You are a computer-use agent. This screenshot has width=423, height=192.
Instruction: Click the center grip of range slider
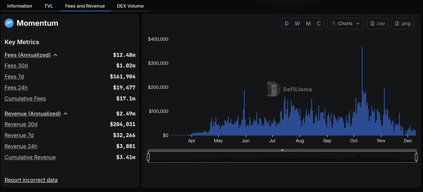pos(282,150)
